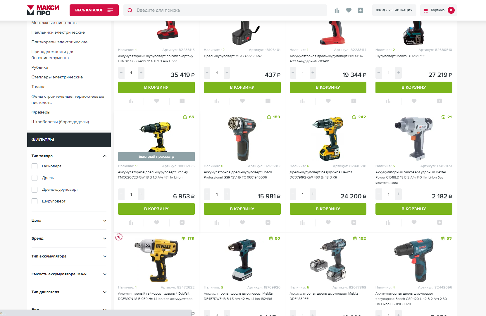The width and height of the screenshot is (486, 316).
Task: Open Паяльники электрические category
Action: (58, 32)
